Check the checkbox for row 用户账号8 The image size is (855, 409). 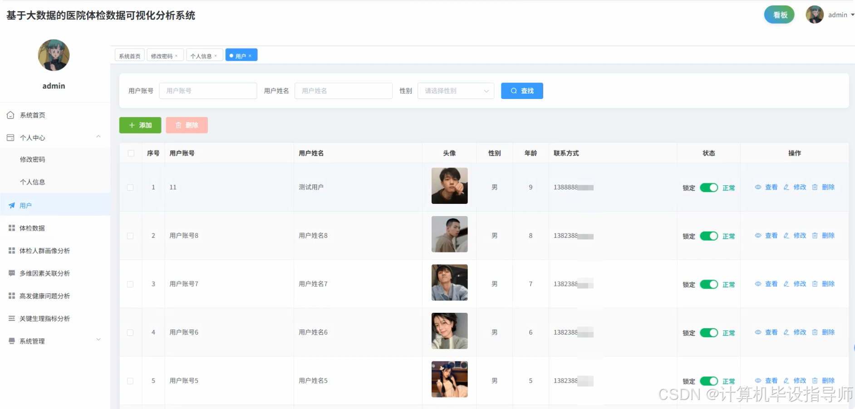pos(131,236)
